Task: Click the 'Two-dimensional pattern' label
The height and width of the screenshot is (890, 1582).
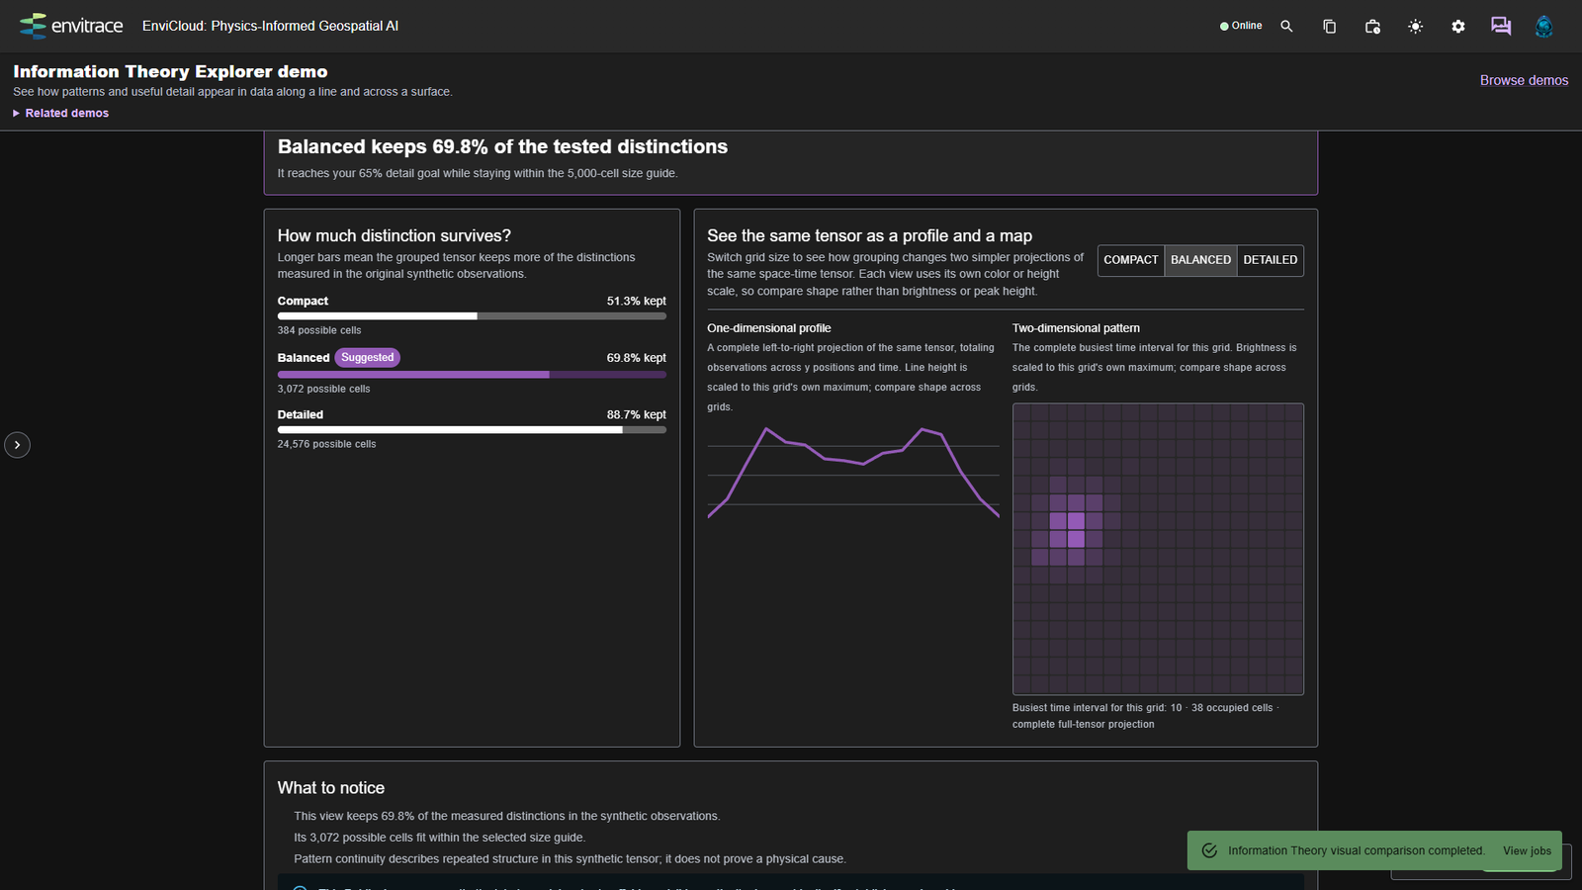Action: pos(1076,328)
